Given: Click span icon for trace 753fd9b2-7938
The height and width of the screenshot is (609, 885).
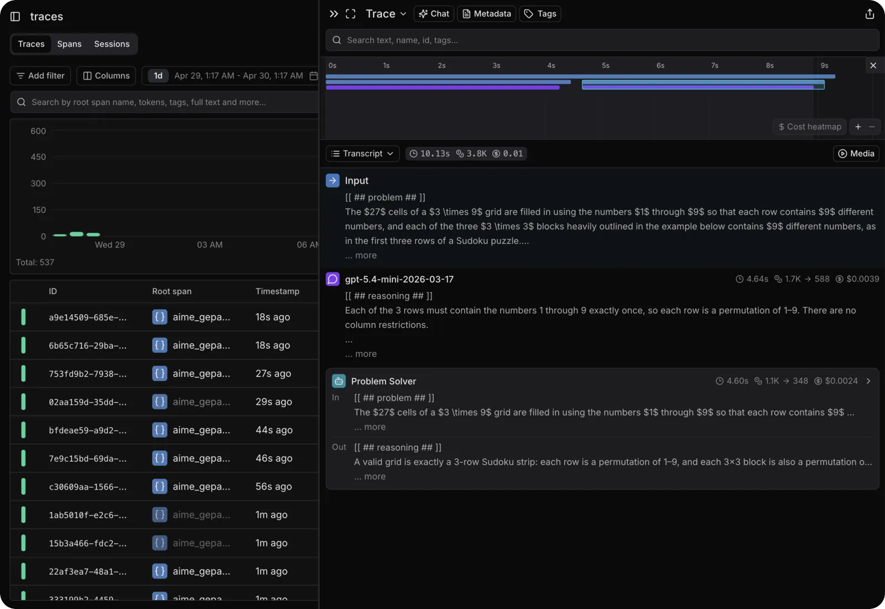Looking at the screenshot, I should (x=159, y=373).
